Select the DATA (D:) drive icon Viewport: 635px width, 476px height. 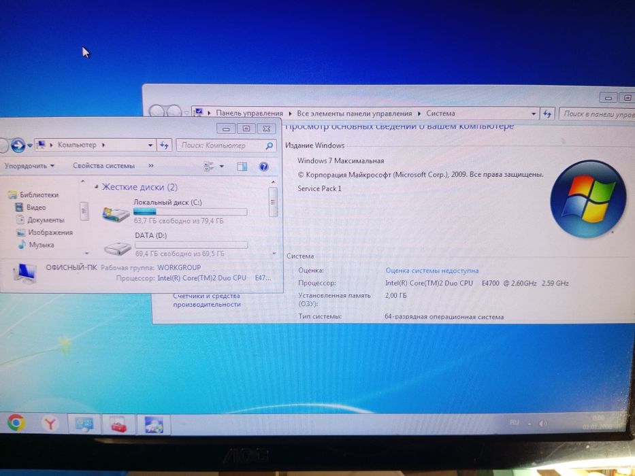click(x=118, y=248)
